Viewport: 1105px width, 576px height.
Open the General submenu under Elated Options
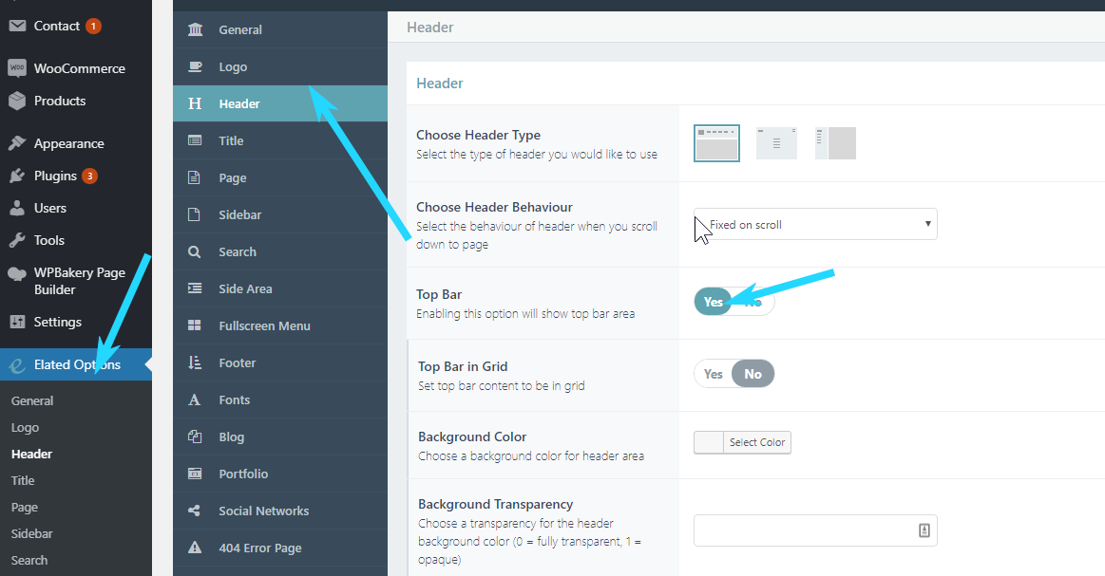pyautogui.click(x=32, y=400)
